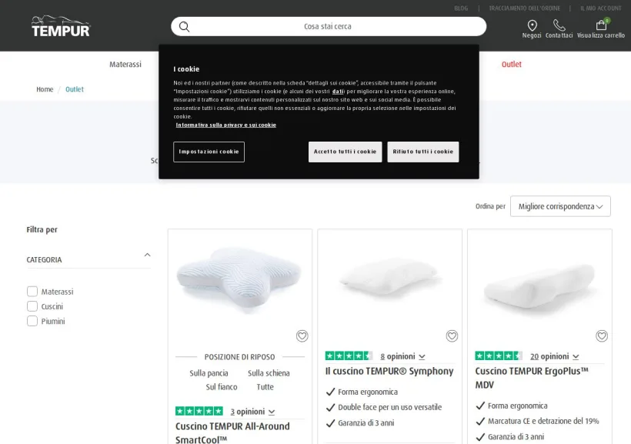
Task: Click the TEMPUR logo
Action: [61, 27]
